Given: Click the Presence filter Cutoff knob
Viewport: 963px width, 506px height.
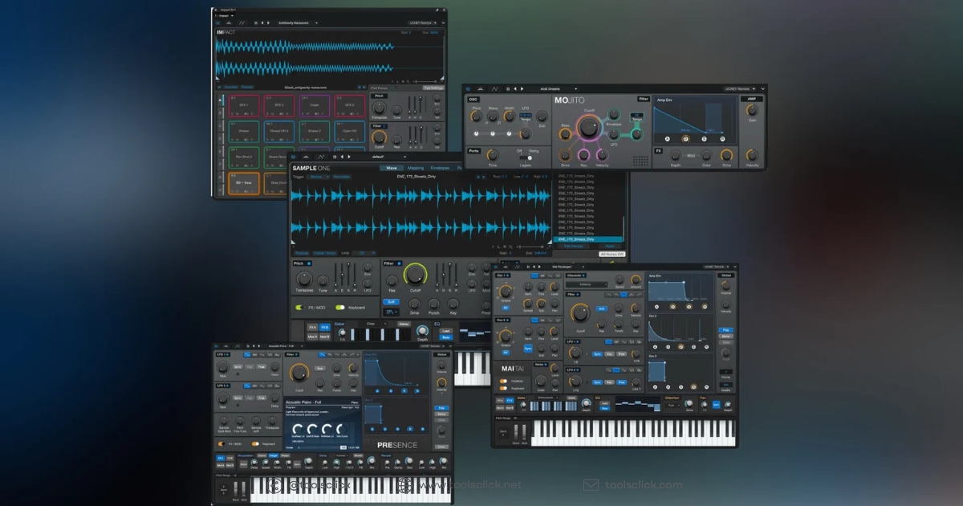Looking at the screenshot, I should [x=299, y=373].
